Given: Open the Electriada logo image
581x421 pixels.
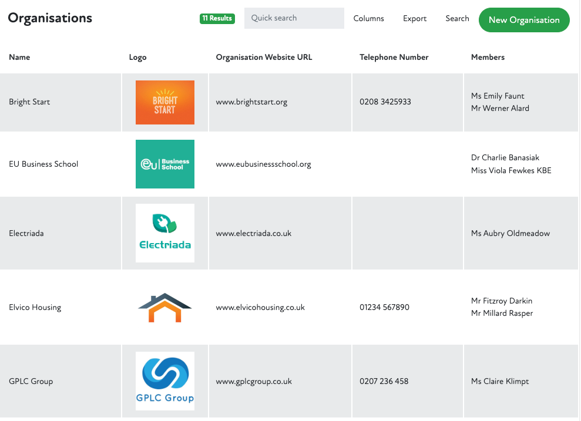Looking at the screenshot, I should [164, 233].
